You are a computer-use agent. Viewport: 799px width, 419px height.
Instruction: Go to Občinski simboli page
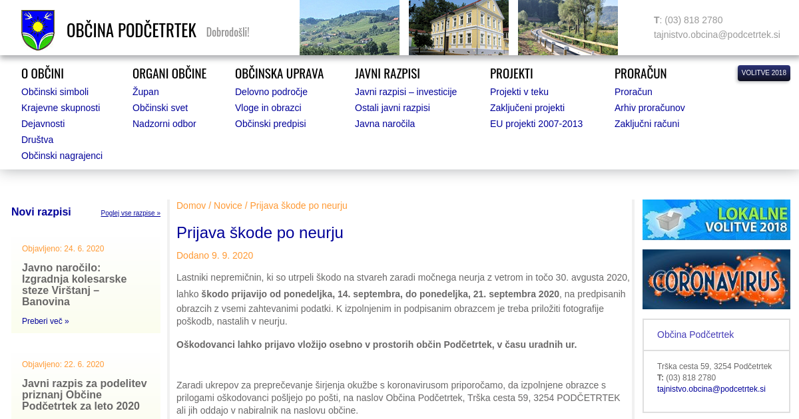(x=55, y=92)
